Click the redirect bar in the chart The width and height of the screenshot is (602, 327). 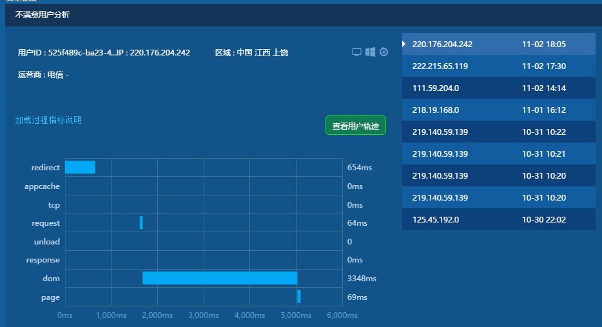(80, 167)
